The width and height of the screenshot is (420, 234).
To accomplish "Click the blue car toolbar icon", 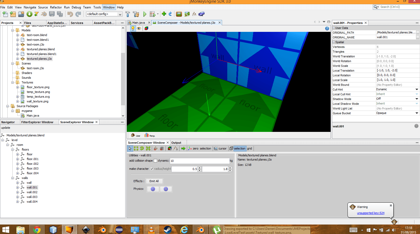I will tap(201, 14).
